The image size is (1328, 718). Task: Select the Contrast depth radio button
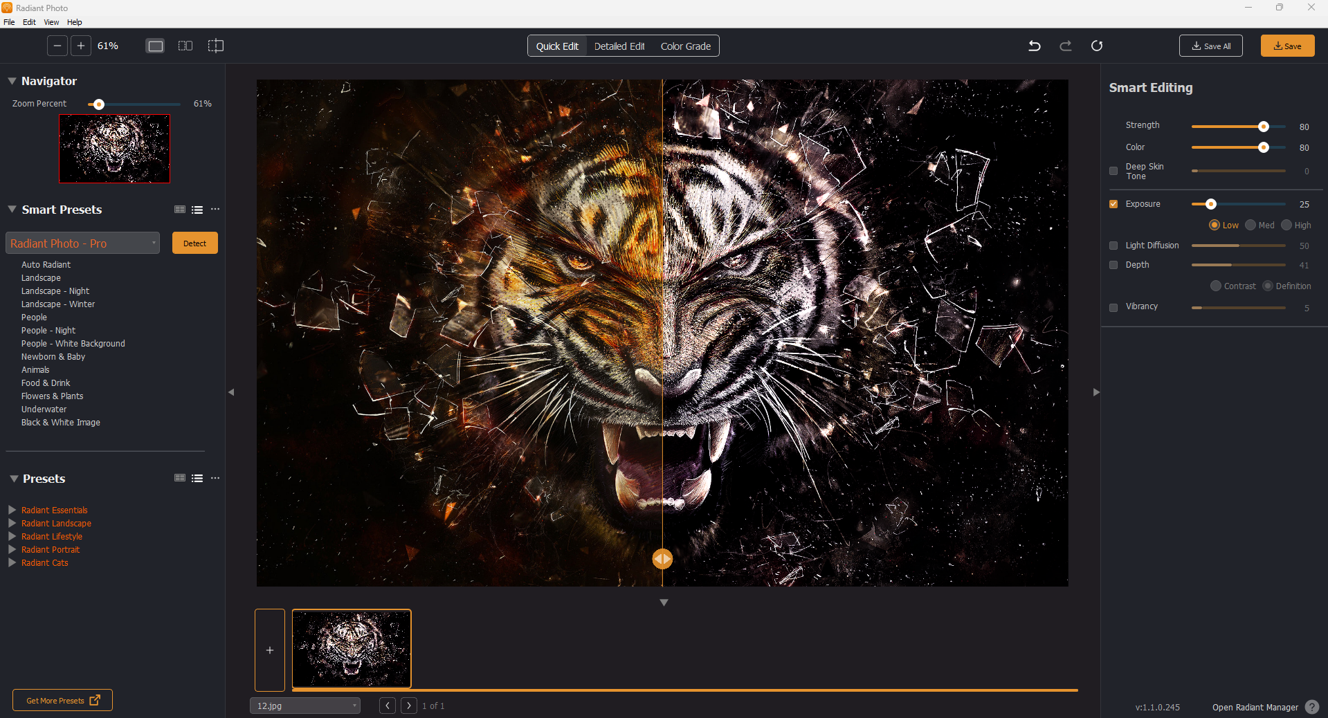click(1216, 286)
